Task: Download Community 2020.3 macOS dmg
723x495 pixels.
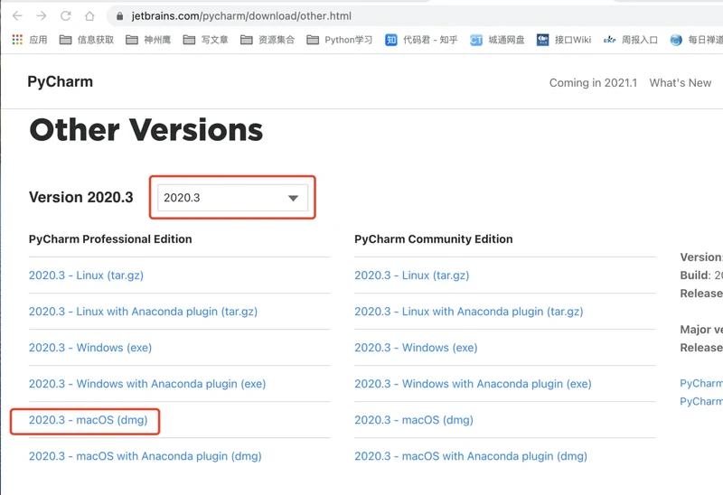Action: (x=414, y=420)
